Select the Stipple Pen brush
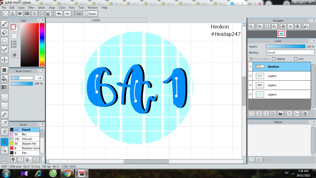The height and width of the screenshot is (178, 316). (x=25, y=143)
